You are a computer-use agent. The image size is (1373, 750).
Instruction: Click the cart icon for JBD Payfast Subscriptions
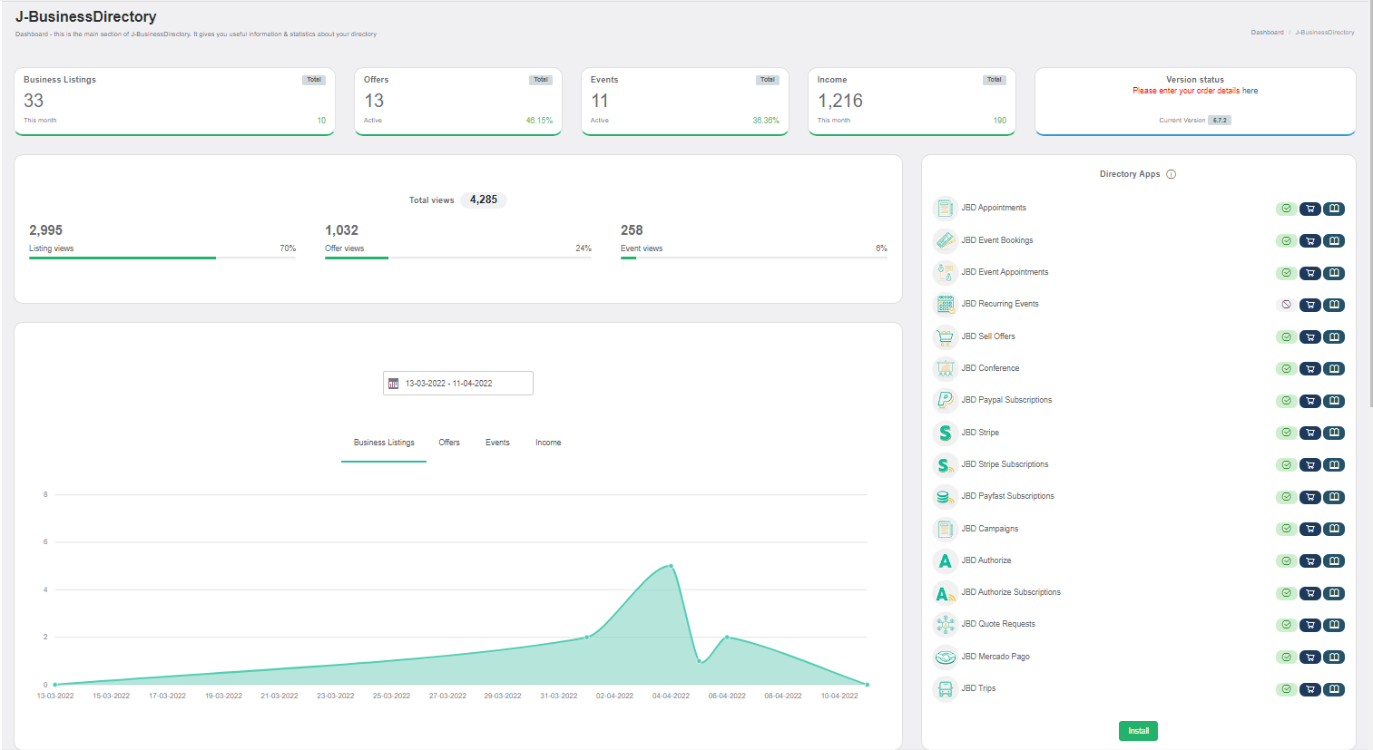1309,497
